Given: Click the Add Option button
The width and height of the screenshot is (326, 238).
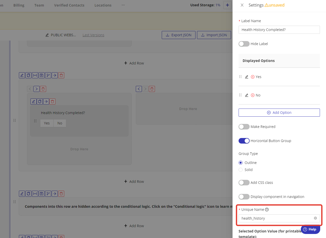Looking at the screenshot, I should tap(279, 113).
